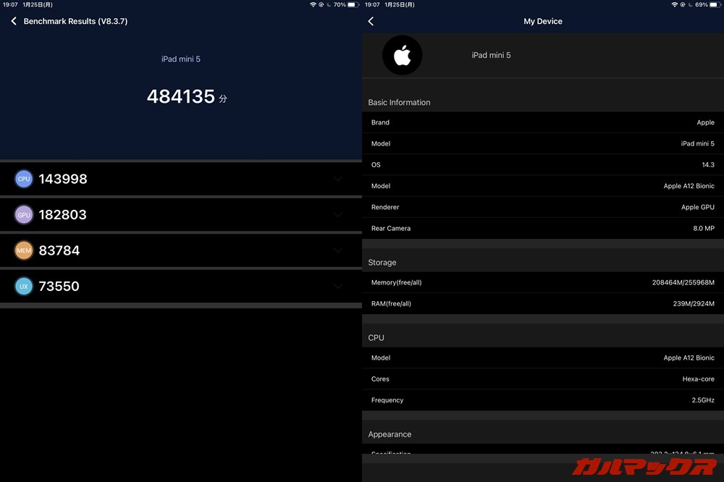This screenshot has width=724, height=482.
Task: Tap the CPU score badge icon
Action: (24, 179)
